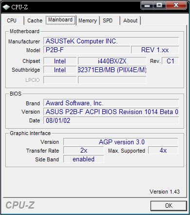The height and width of the screenshot is (215, 190).
Task: Click the 4x Max. Supported value
Action: tap(163, 150)
